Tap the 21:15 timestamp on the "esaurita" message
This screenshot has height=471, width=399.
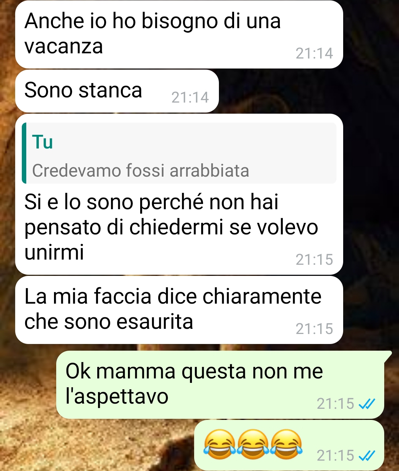314,329
